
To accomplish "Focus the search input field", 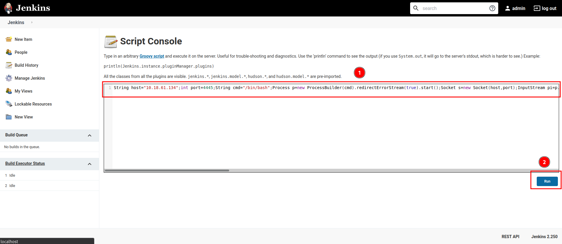I will pos(454,8).
